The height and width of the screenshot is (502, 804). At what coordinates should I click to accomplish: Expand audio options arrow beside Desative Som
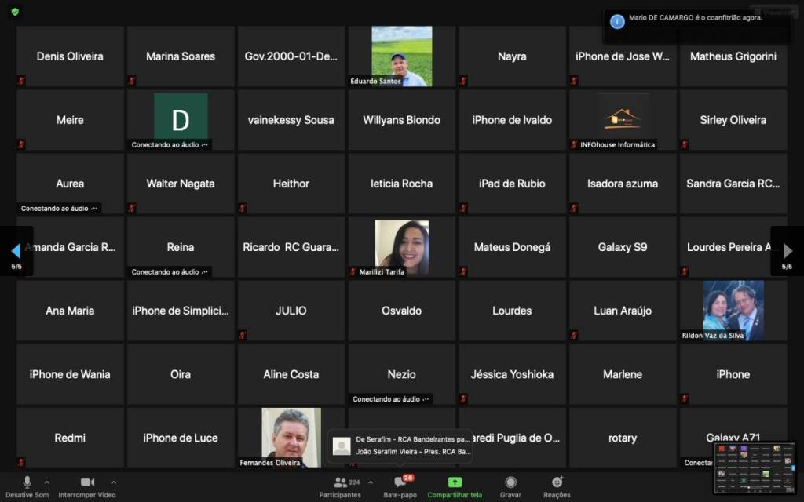(46, 482)
